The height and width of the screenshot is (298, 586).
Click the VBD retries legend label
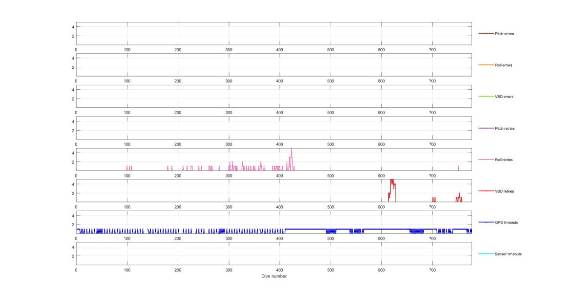pos(504,191)
